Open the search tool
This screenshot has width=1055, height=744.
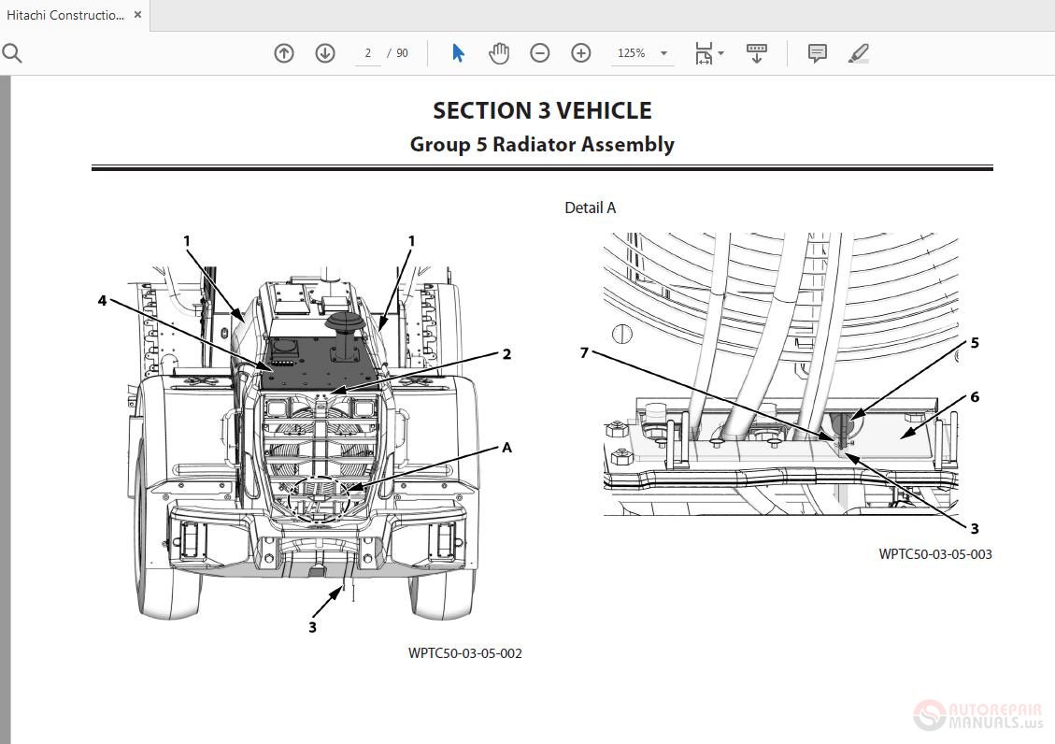click(12, 53)
